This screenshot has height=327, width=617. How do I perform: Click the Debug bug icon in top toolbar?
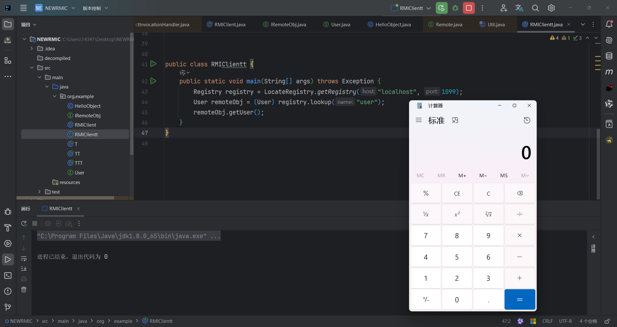coord(455,8)
